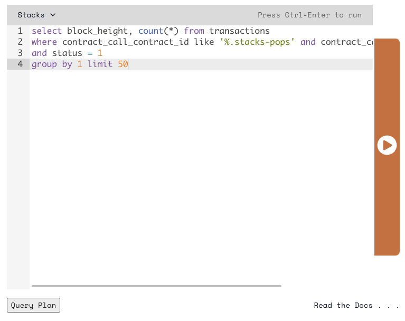Click the 'count' function keyword

(151, 31)
